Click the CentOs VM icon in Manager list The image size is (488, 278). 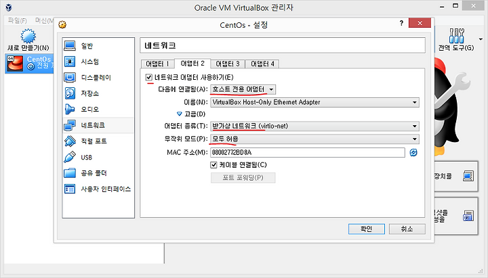pyautogui.click(x=15, y=63)
